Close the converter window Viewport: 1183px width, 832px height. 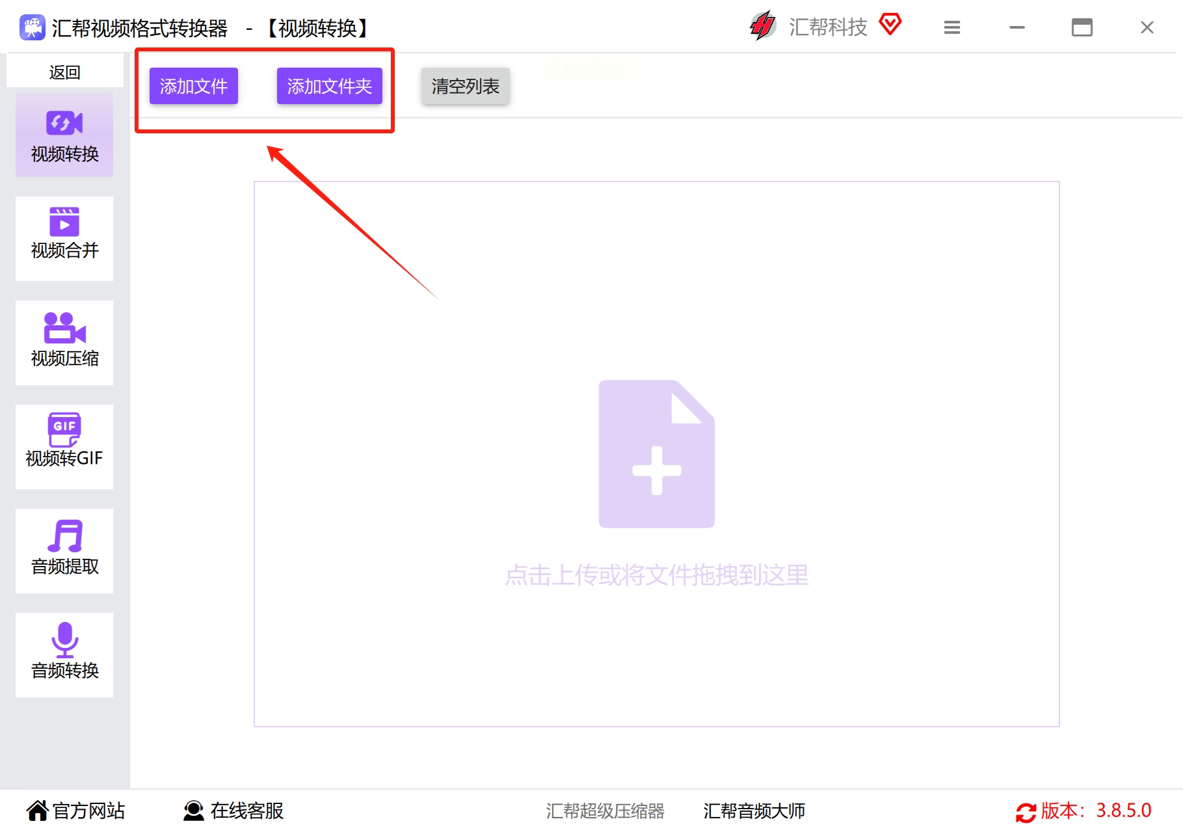click(x=1147, y=27)
